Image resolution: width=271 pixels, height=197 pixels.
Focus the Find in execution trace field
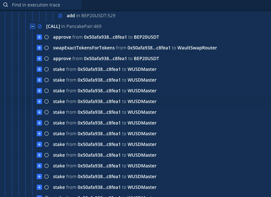coord(41,5)
